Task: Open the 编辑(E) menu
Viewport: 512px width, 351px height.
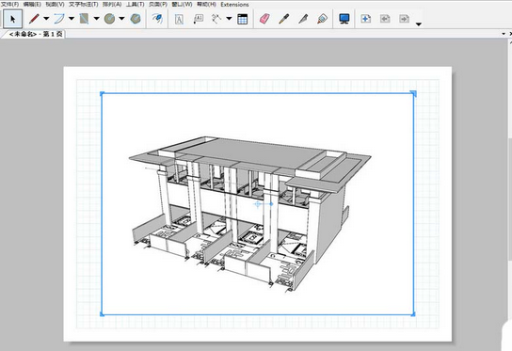Action: coord(32,5)
